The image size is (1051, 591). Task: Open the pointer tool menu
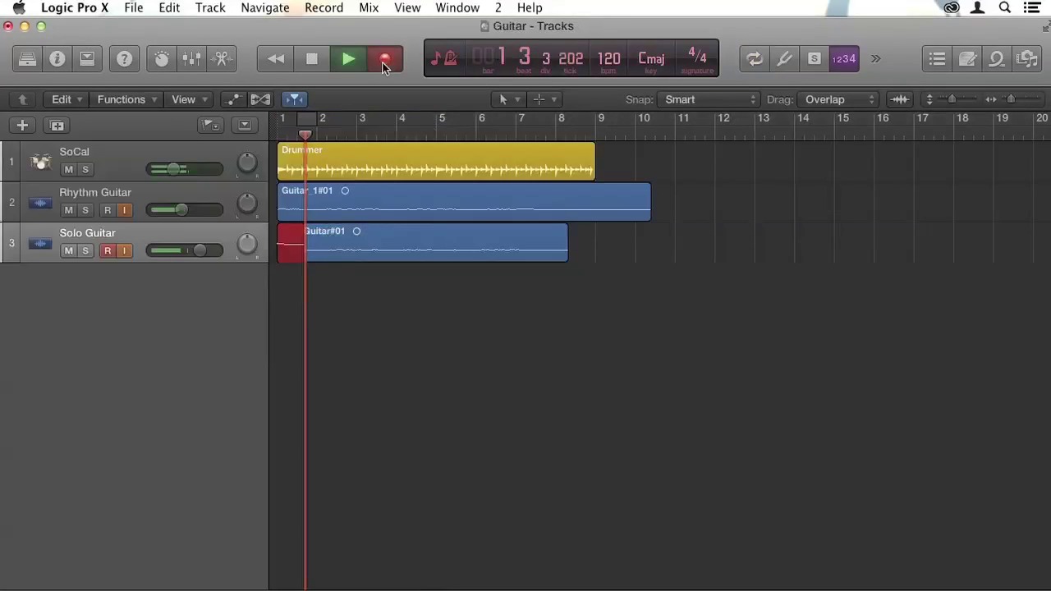(x=508, y=99)
